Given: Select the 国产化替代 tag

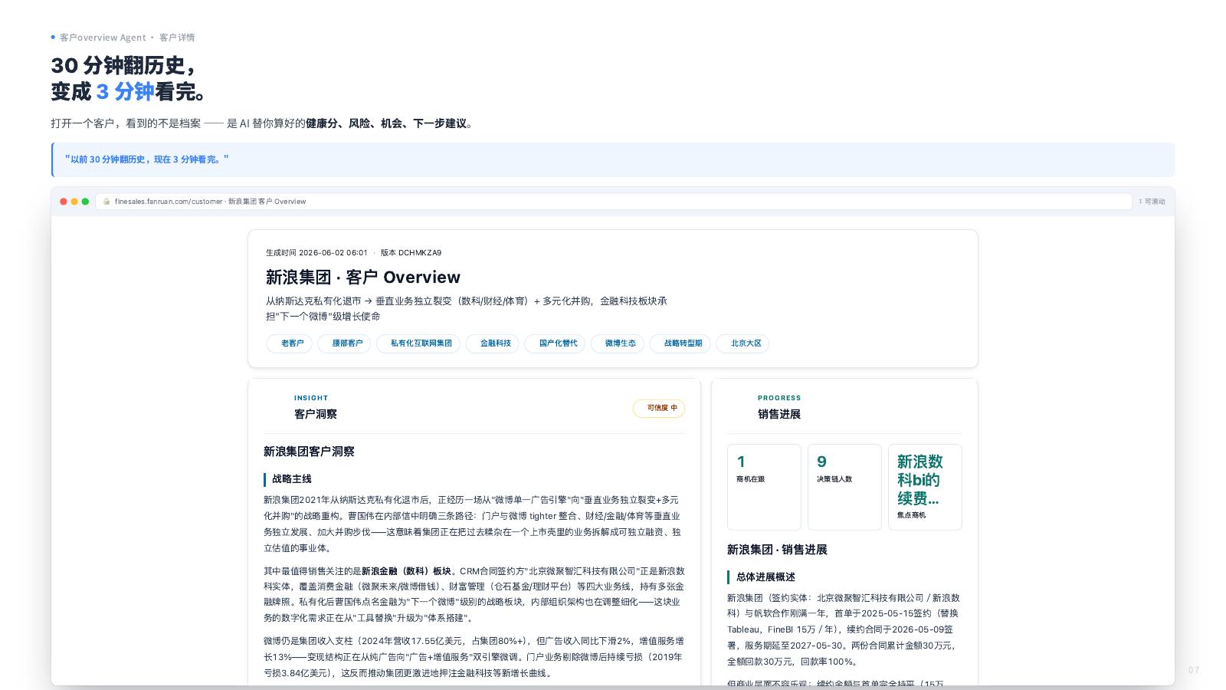Looking at the screenshot, I should click(x=556, y=343).
